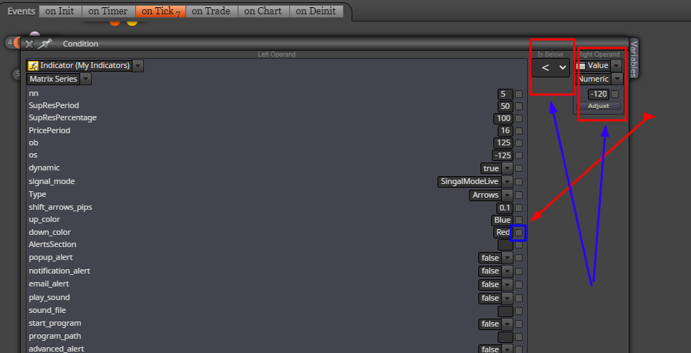Open the signal_mode SingalModeLive dropdown
691x353 pixels.
click(x=507, y=182)
